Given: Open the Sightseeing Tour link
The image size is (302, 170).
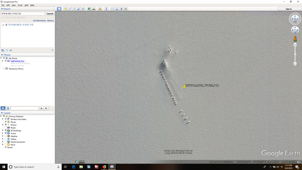Looking at the screenshot, I should 17,61.
